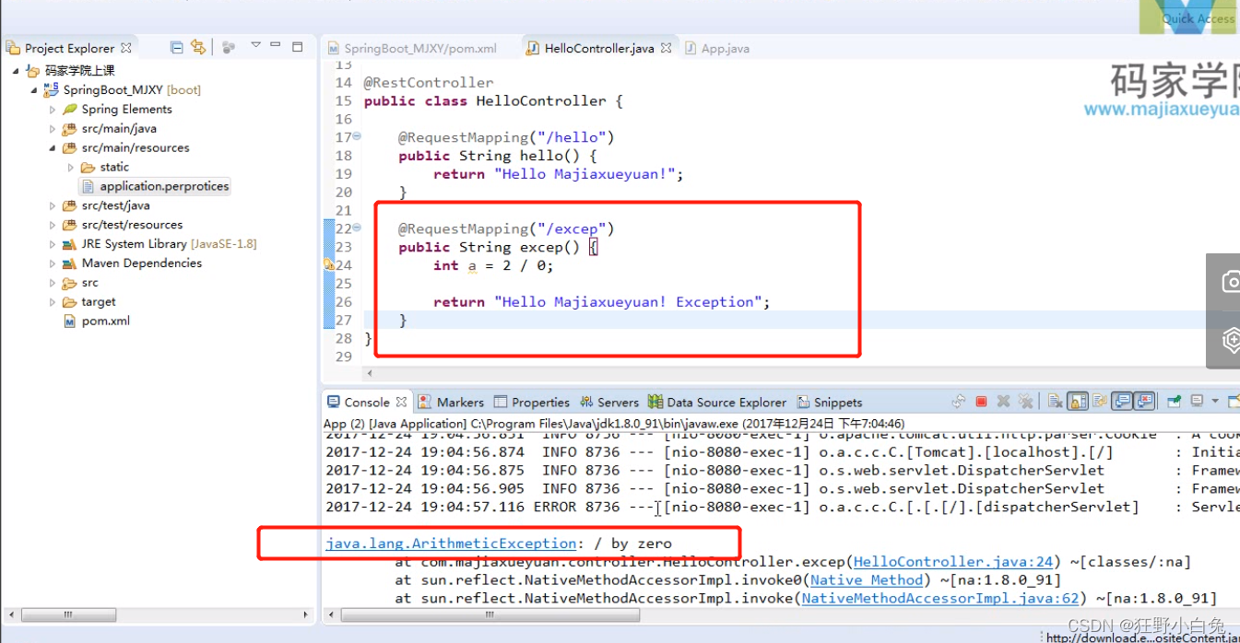Screen dimensions: 1240x643
Task: Fold the hello() method at line 17
Action: click(x=358, y=136)
